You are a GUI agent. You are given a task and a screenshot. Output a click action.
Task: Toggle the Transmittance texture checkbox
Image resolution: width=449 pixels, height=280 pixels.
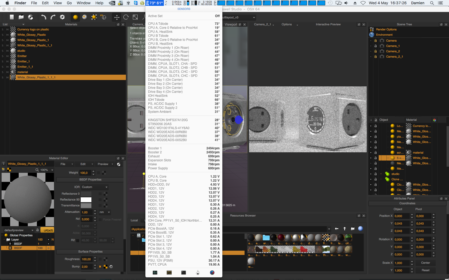pyautogui.click(x=100, y=206)
